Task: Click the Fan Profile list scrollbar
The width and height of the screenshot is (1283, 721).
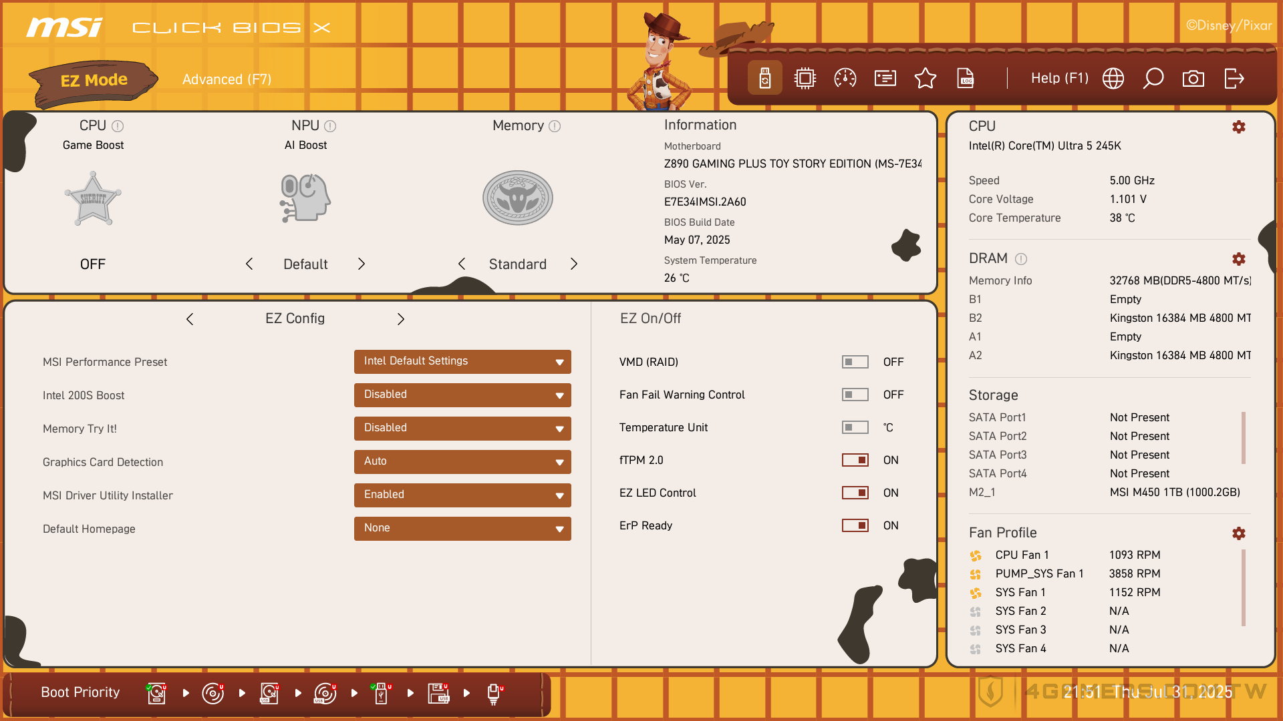Action: 1244,587
